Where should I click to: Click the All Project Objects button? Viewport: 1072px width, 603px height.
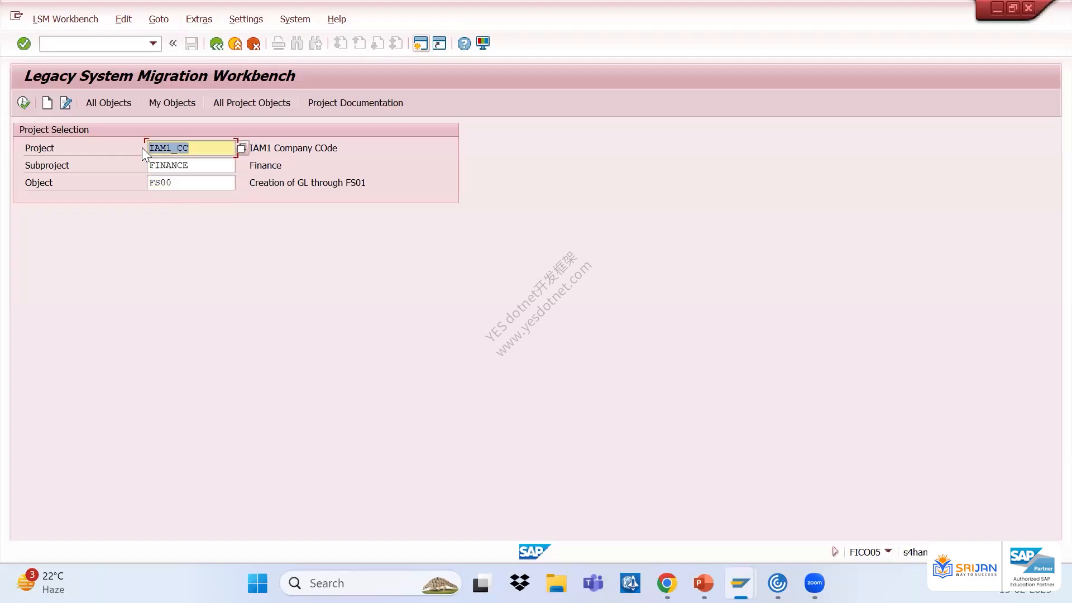coord(252,103)
